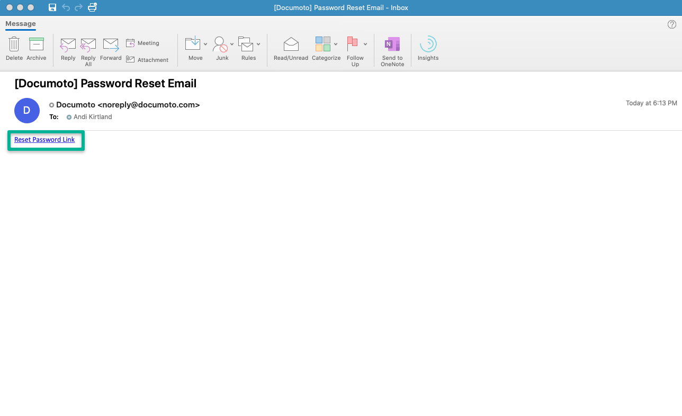Click the Attachment button in the ribbon
682x416 pixels.
[x=147, y=60]
